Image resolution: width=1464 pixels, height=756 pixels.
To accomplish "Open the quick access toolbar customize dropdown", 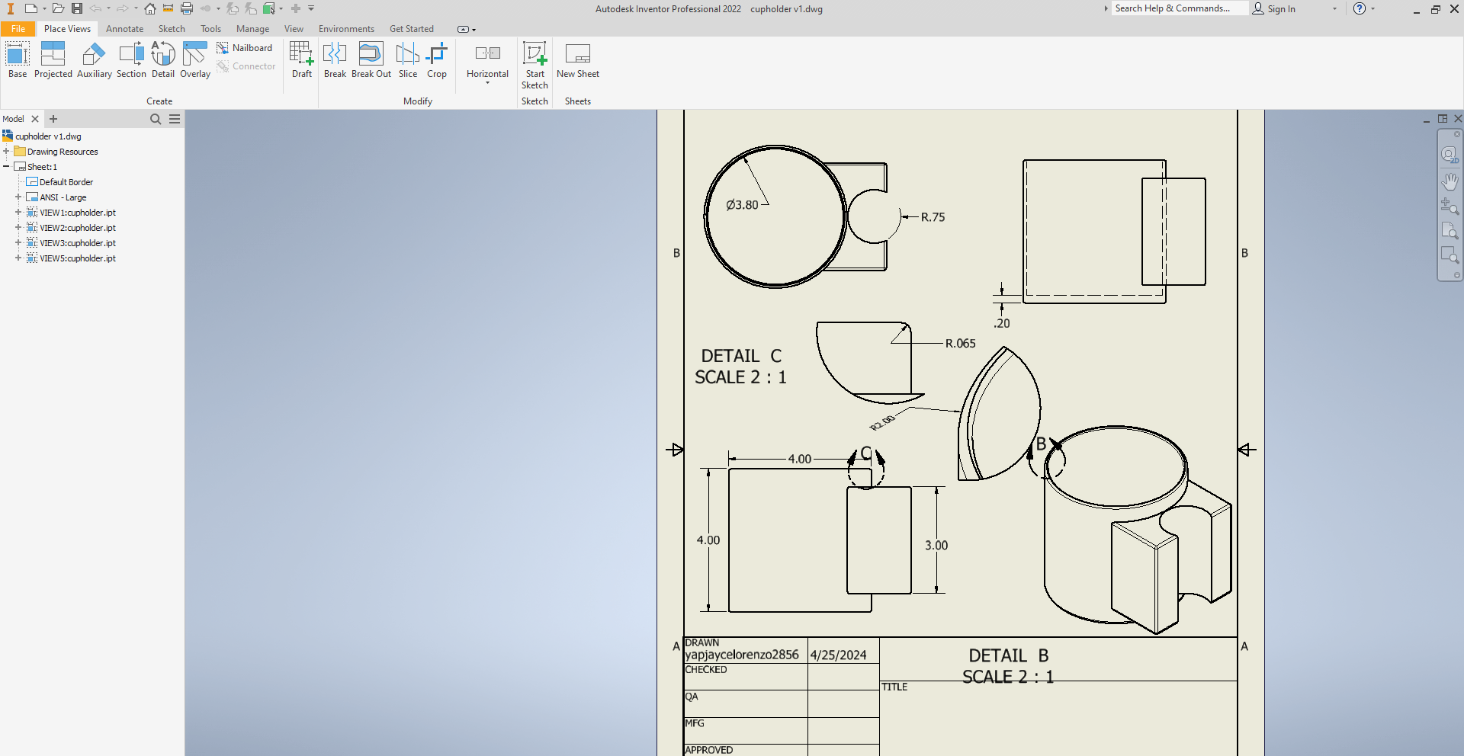I will tap(311, 8).
